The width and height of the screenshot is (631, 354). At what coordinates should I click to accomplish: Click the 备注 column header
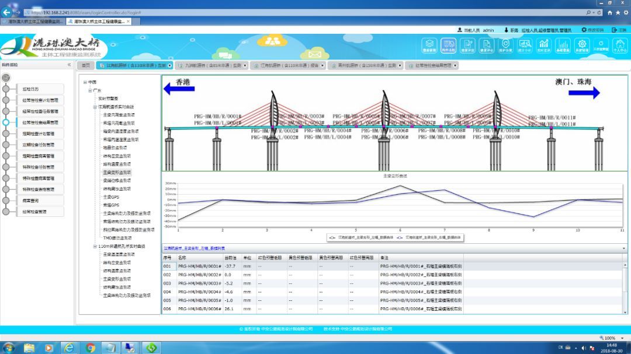pos(384,258)
